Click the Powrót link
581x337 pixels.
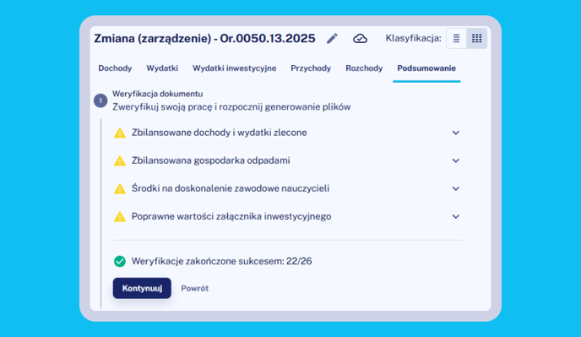pos(194,288)
